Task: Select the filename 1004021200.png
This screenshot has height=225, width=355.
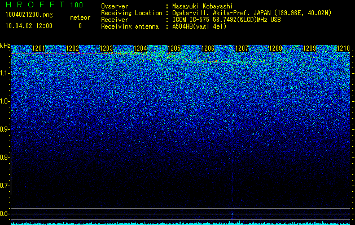Action: tap(29, 15)
